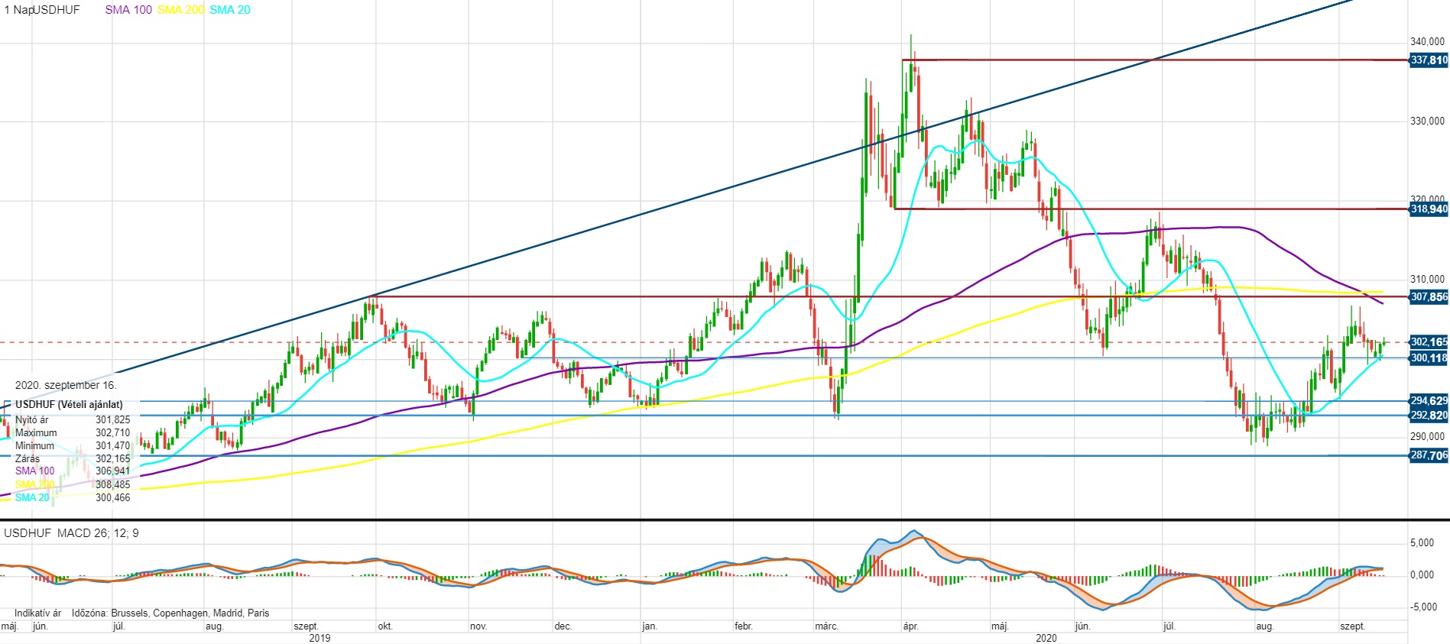Click the Zárás row label
Viewport: 1450px width, 644px height.
tap(28, 459)
